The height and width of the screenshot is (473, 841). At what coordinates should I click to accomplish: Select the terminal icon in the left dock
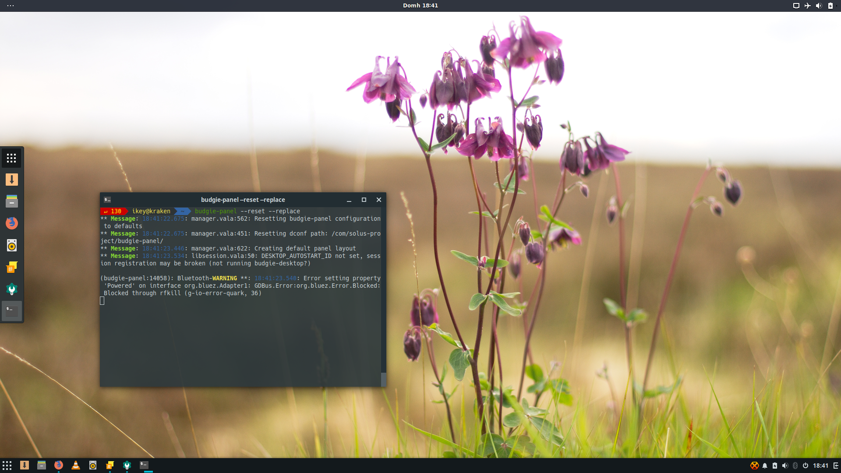[x=11, y=311]
